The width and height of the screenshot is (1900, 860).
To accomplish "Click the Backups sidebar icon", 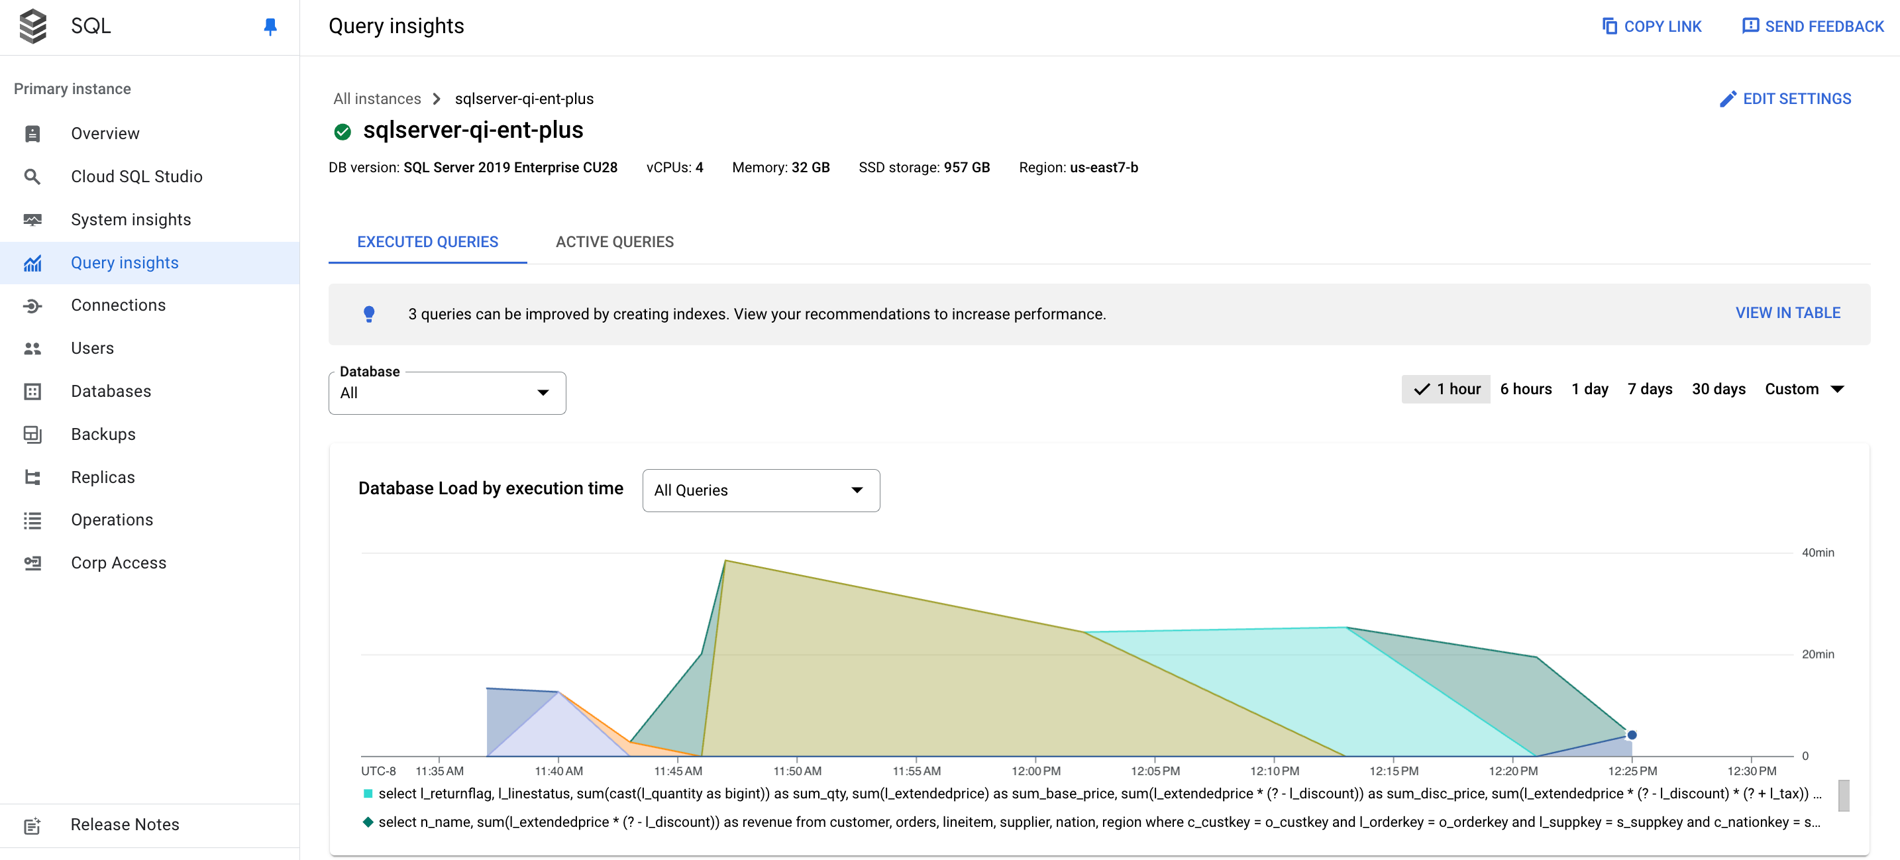I will [32, 433].
